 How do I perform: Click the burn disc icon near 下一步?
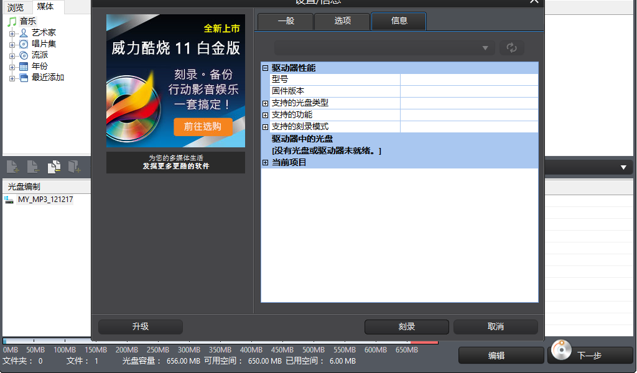coord(561,349)
